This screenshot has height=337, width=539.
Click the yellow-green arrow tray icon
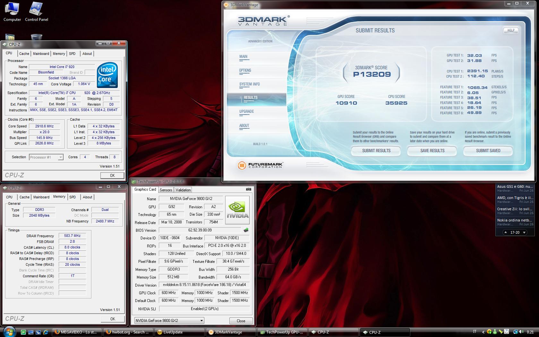(x=501, y=332)
